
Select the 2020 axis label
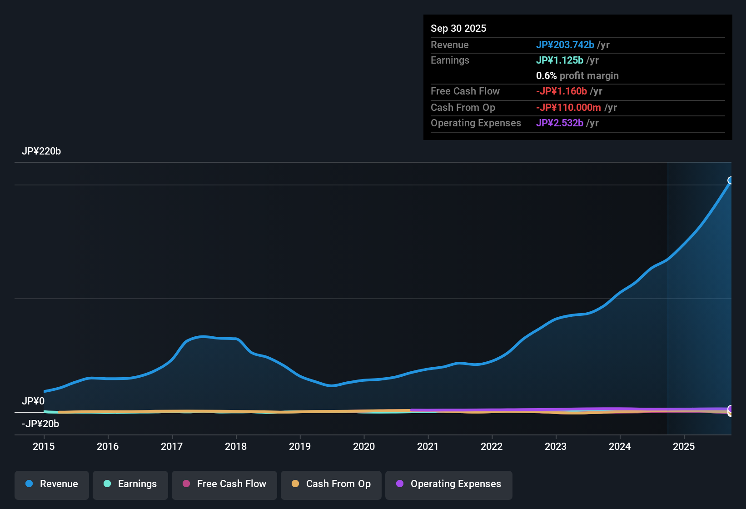[364, 447]
